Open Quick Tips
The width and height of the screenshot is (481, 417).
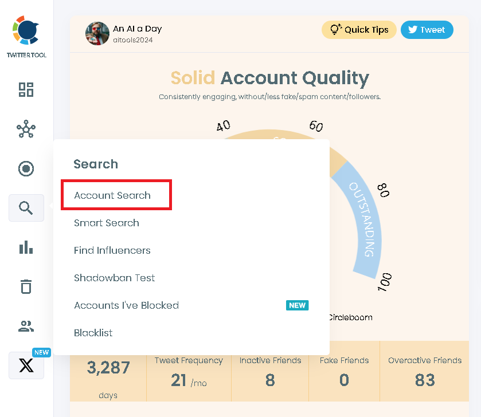point(359,30)
